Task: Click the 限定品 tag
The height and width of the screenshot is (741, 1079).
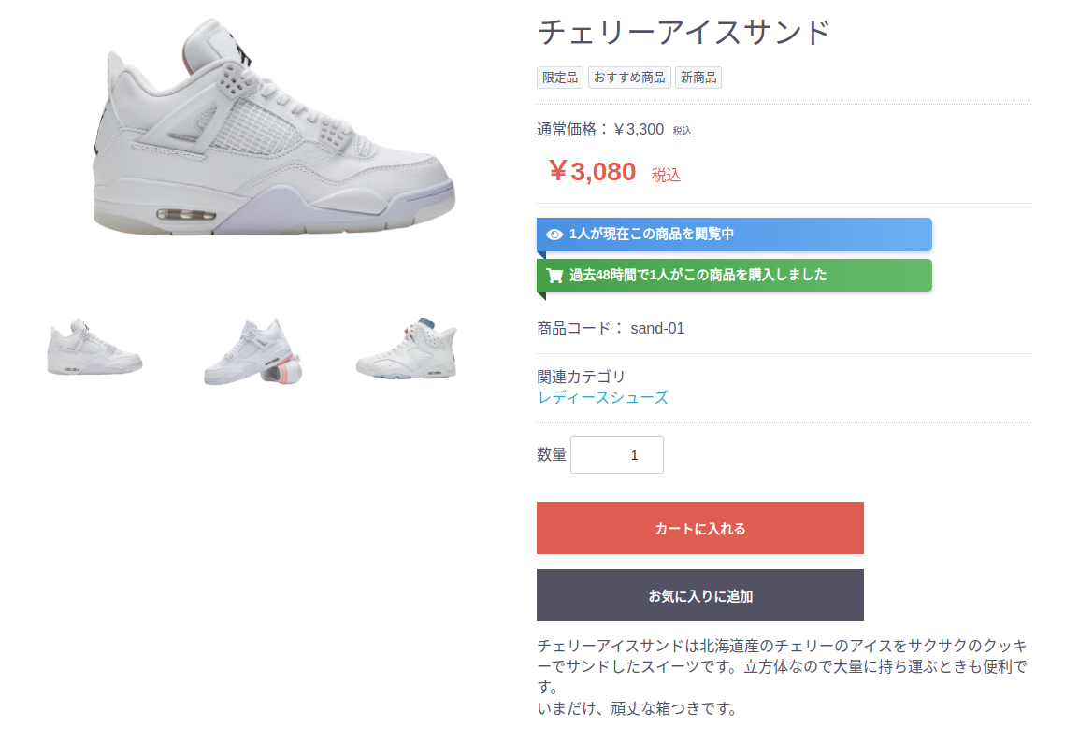Action: tap(559, 78)
